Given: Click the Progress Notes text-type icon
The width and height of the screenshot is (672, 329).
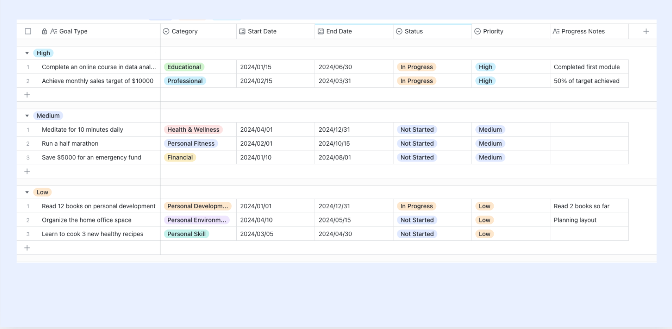Looking at the screenshot, I should tap(556, 31).
